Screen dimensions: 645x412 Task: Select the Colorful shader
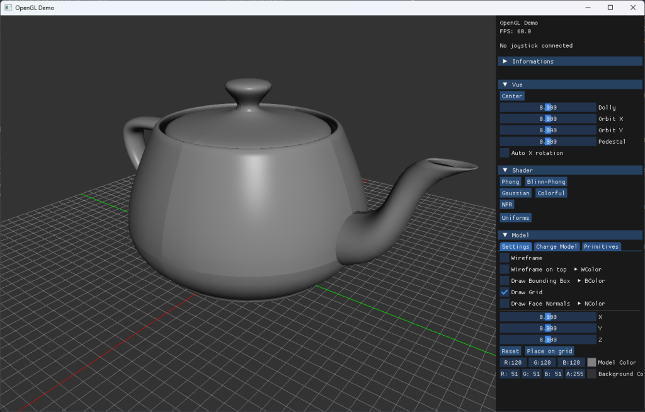(551, 193)
